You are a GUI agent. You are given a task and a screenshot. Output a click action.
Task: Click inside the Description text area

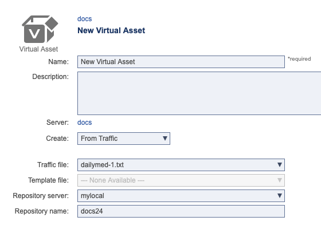(199, 93)
